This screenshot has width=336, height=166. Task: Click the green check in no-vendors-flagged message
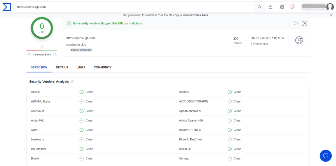pyautogui.click(x=69, y=23)
